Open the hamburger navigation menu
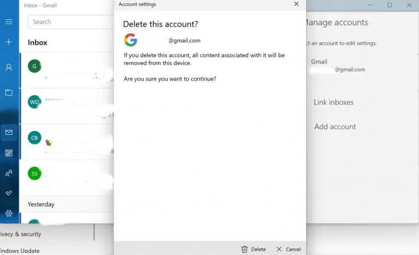Screen dimensions: 419x255 click(9, 22)
